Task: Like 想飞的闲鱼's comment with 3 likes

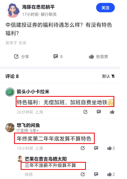Action: pos(111,148)
